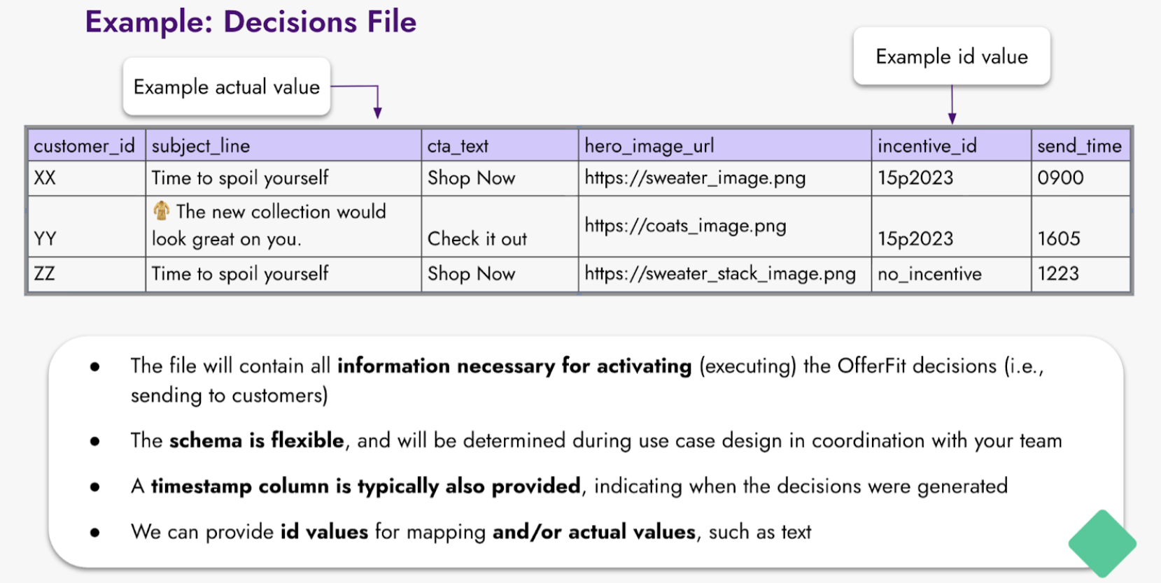Open the https://coats_image.png URL
The width and height of the screenshot is (1161, 583).
point(685,226)
